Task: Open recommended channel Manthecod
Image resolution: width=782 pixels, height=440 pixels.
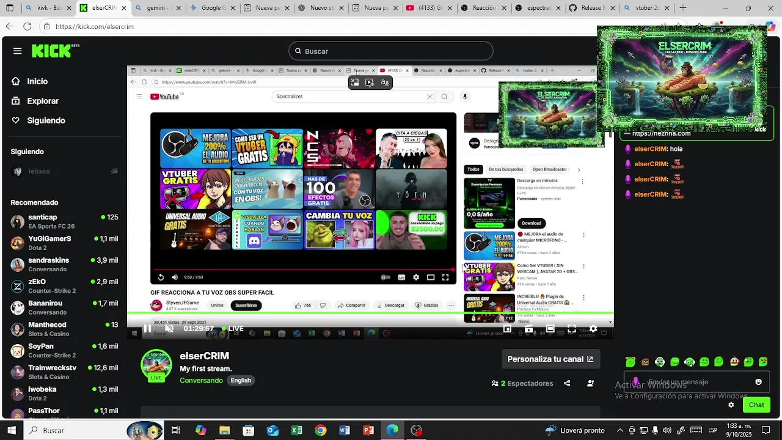Action: pos(64,329)
